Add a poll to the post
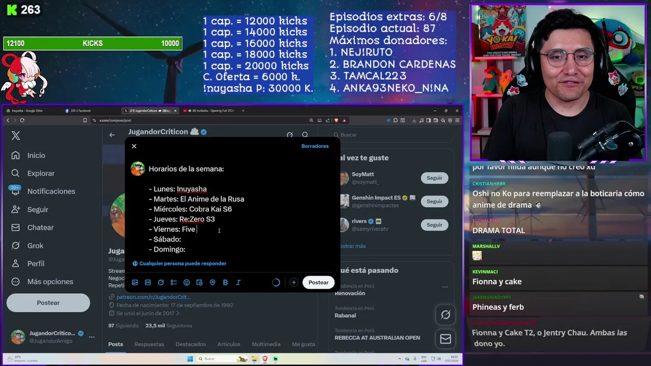 [x=173, y=283]
